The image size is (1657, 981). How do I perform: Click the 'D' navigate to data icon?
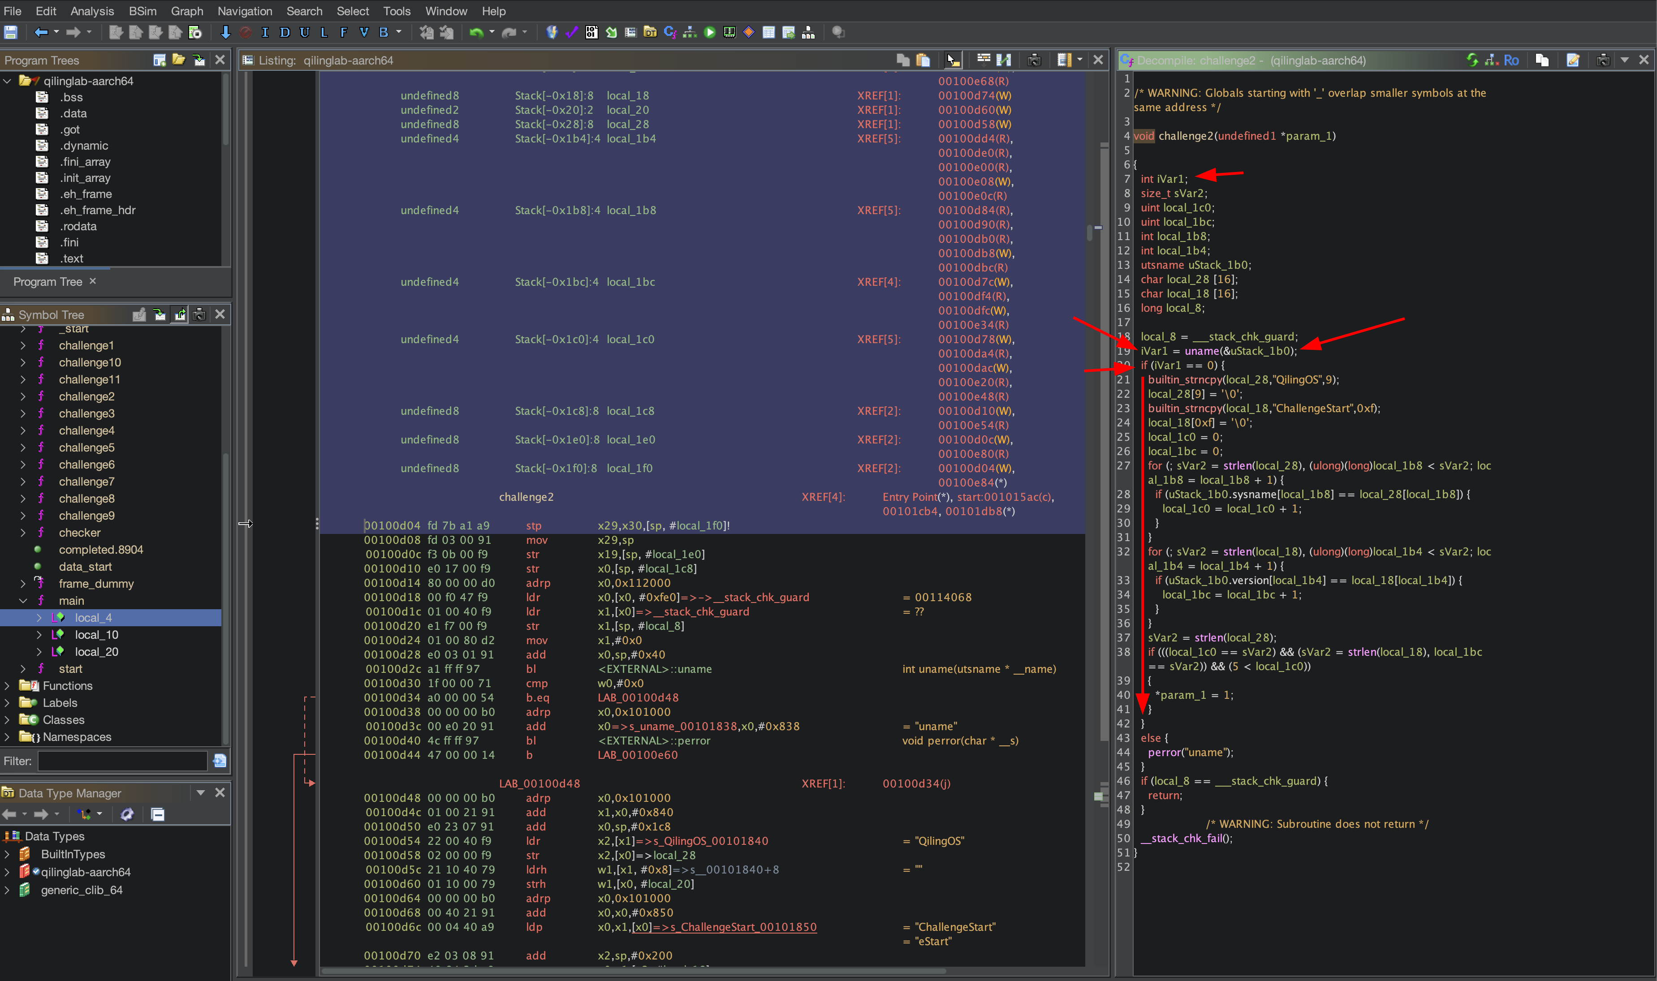pos(285,32)
